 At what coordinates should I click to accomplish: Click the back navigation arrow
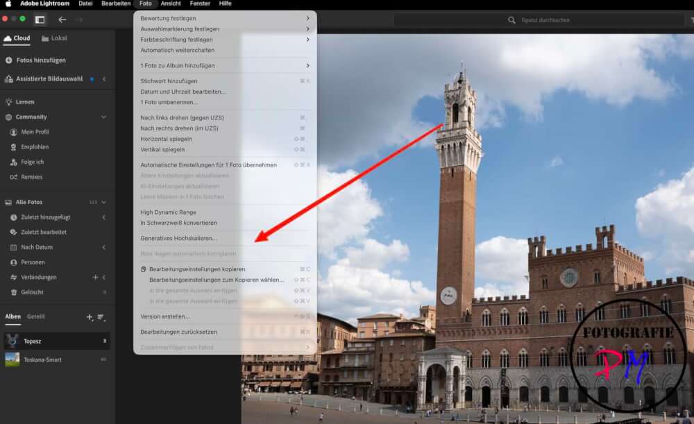(61, 20)
